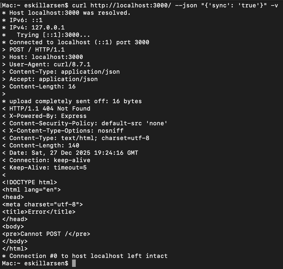This screenshot has width=283, height=269.
Task: Click the "Accept: application/json" header line
Action: [53, 79]
